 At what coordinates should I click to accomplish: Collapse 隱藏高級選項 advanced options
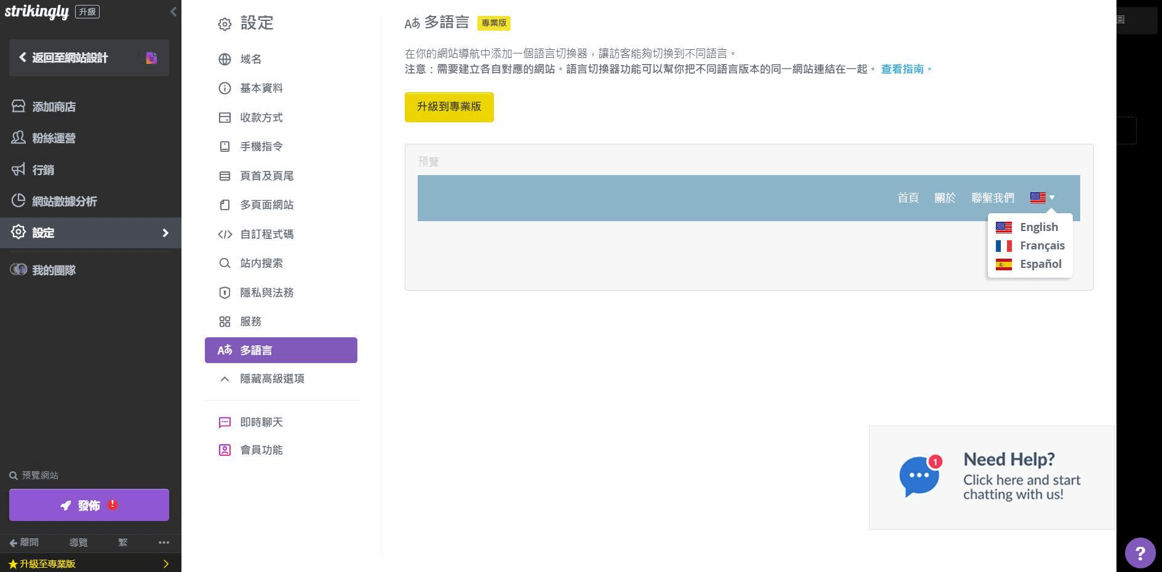click(272, 378)
